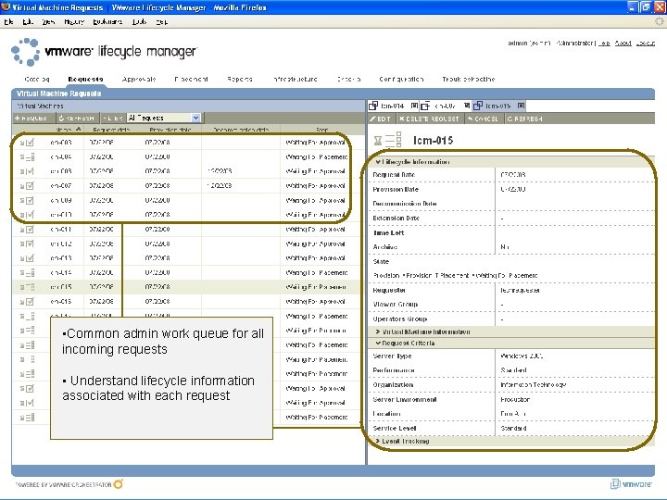Click the window icon on the lcm-015 tab
The width and height of the screenshot is (667, 500).
(x=478, y=106)
